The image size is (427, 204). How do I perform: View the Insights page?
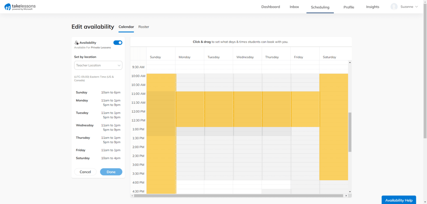(x=373, y=7)
